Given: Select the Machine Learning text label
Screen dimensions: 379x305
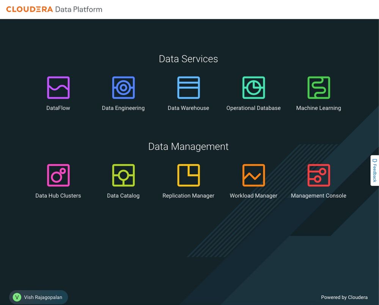Looking at the screenshot, I should (x=319, y=108).
